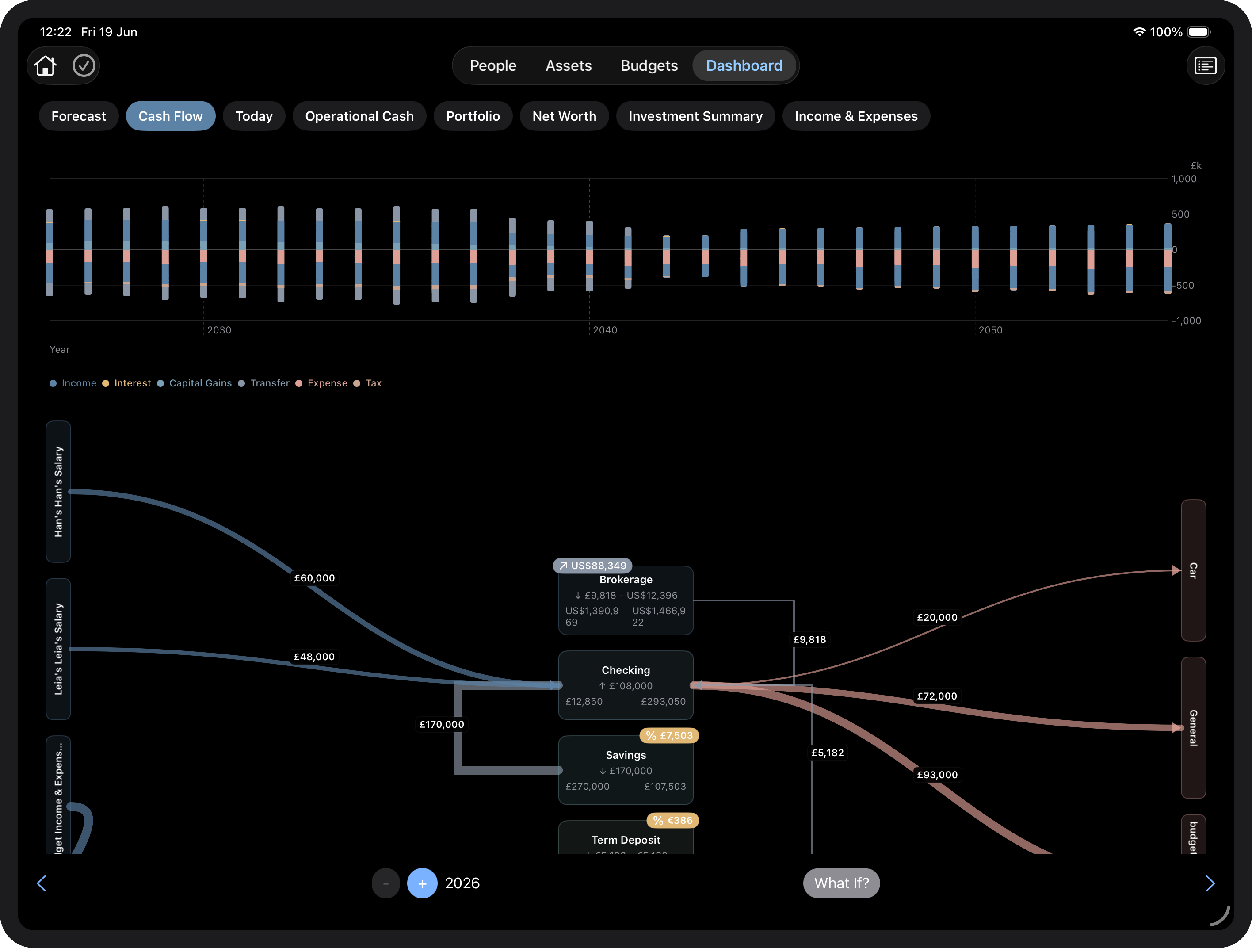Open the Forecast view
This screenshot has width=1252, height=948.
pyautogui.click(x=79, y=116)
